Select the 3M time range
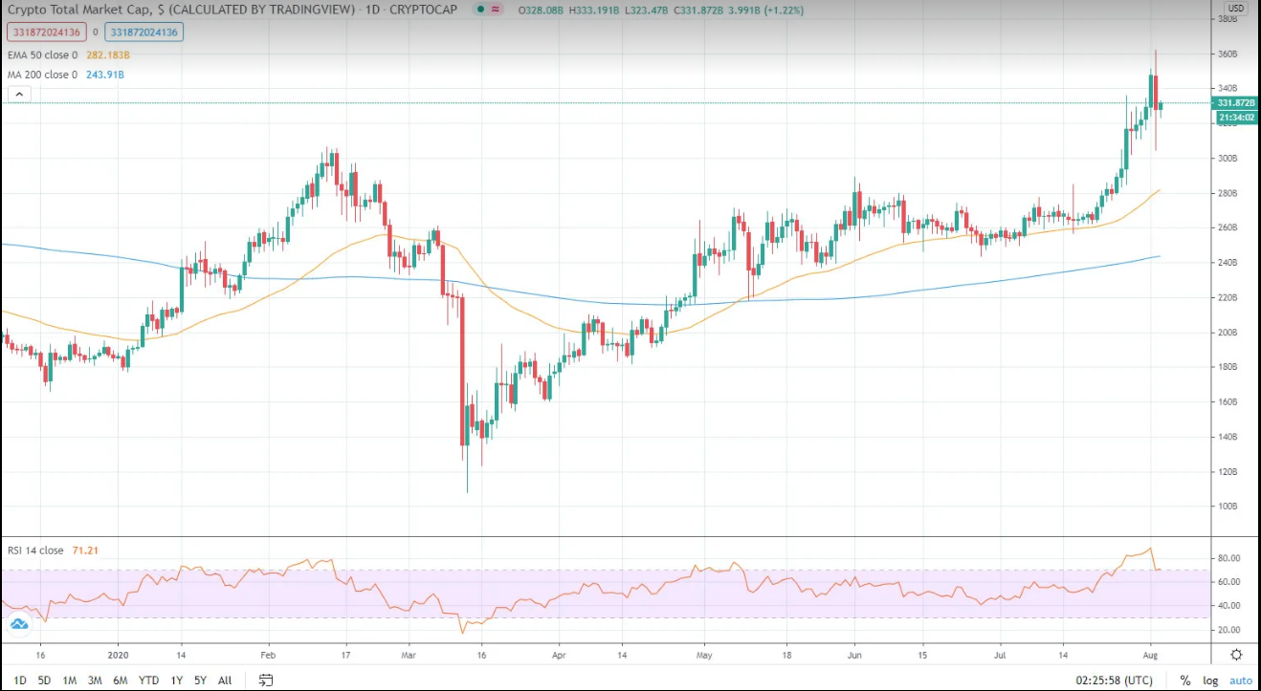This screenshot has height=691, width=1261. tap(95, 680)
